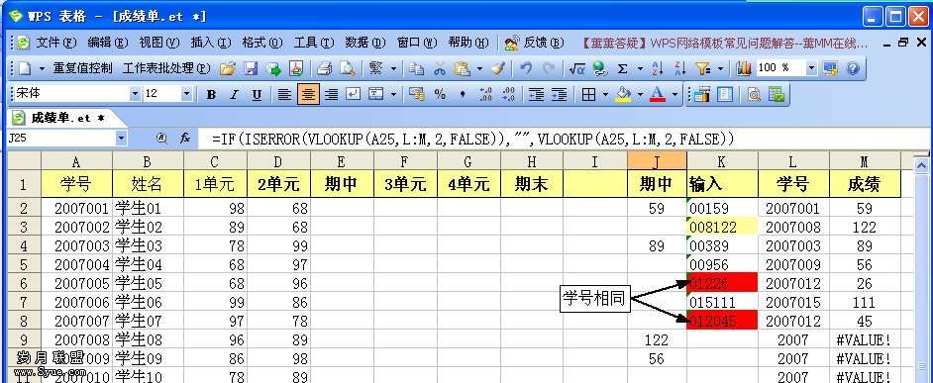Toggle wrap text button

[354, 94]
